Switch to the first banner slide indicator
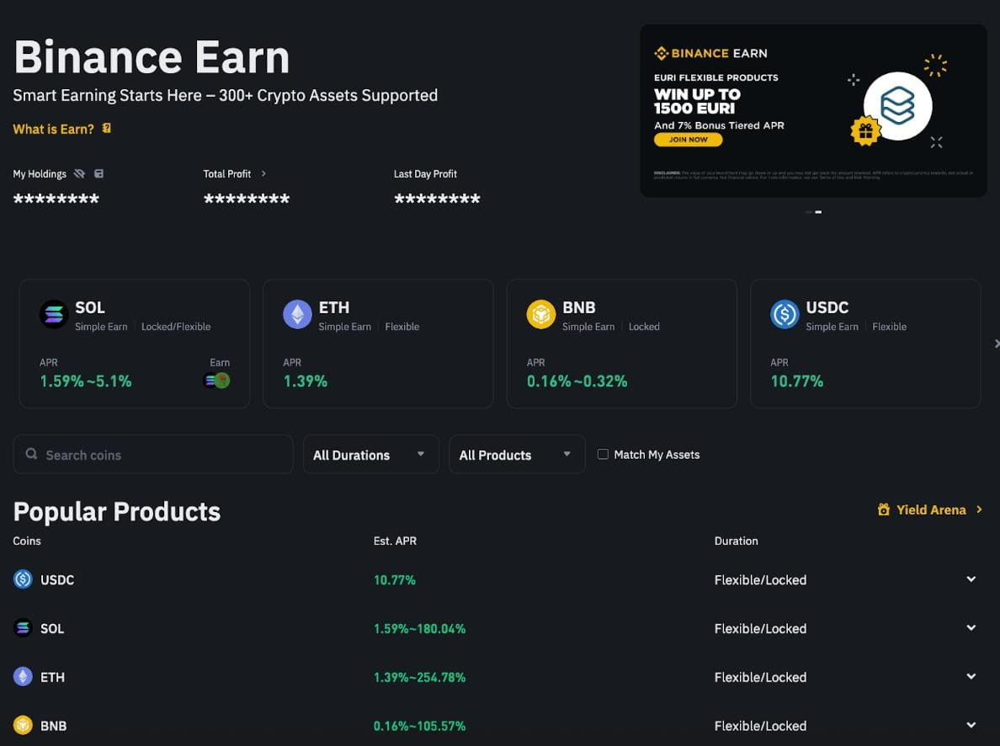1000x746 pixels. click(x=809, y=212)
